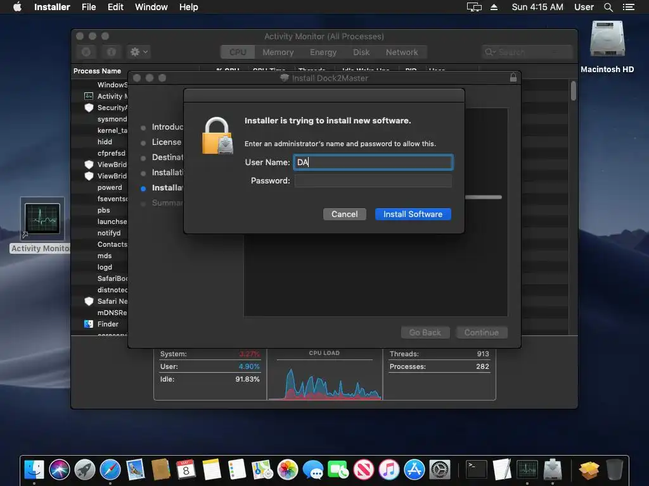Open the User fast-switching menu

point(584,7)
